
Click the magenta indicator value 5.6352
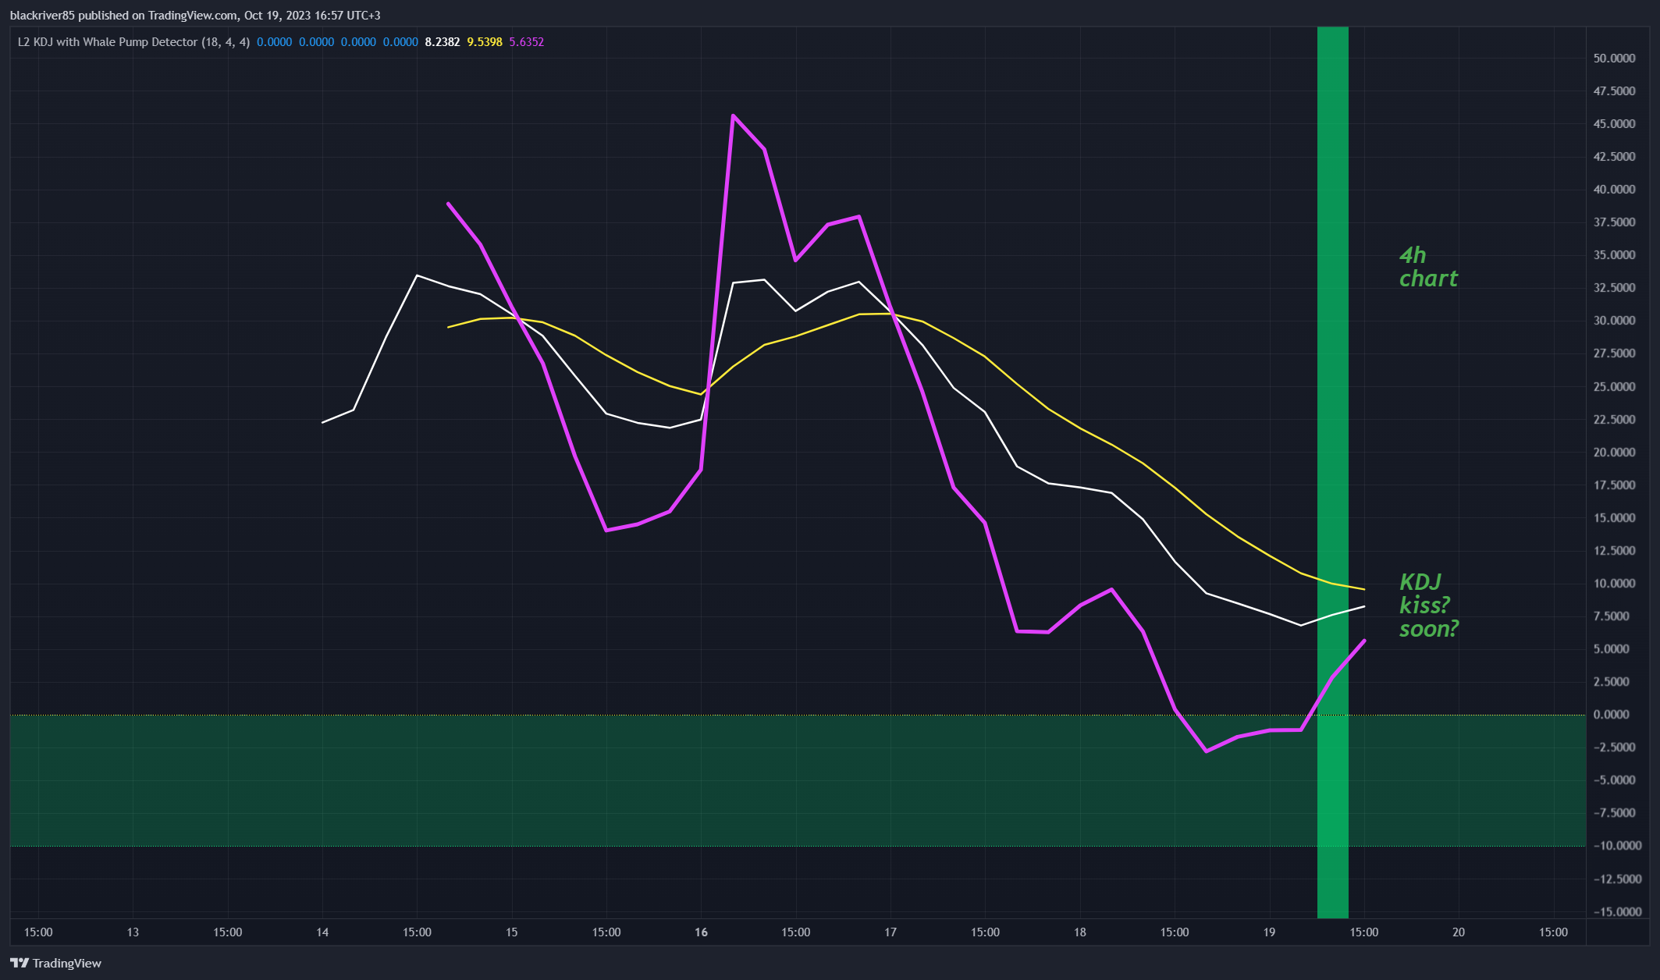[526, 42]
